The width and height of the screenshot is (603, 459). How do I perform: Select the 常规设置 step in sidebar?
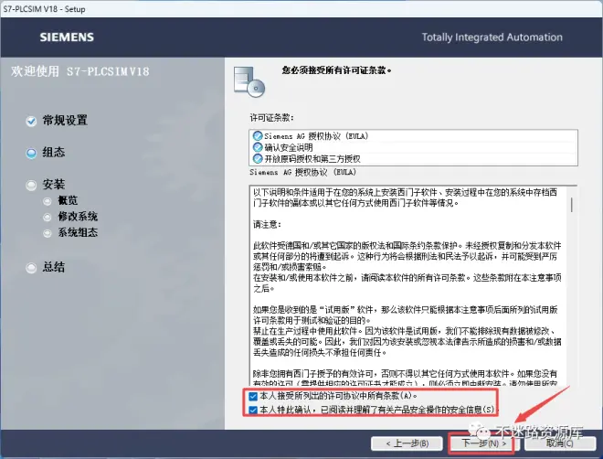pyautogui.click(x=65, y=121)
